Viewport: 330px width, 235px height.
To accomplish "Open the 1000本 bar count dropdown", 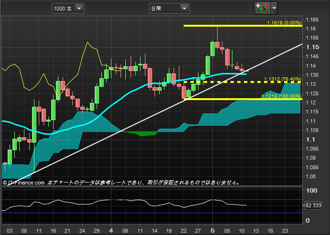I will tap(68, 9).
